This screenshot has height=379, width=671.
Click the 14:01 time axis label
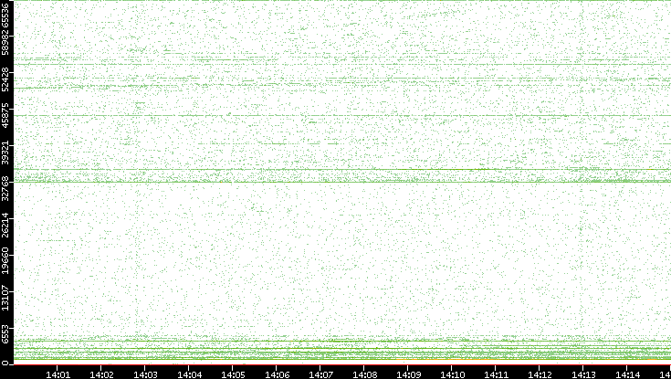pyautogui.click(x=58, y=374)
